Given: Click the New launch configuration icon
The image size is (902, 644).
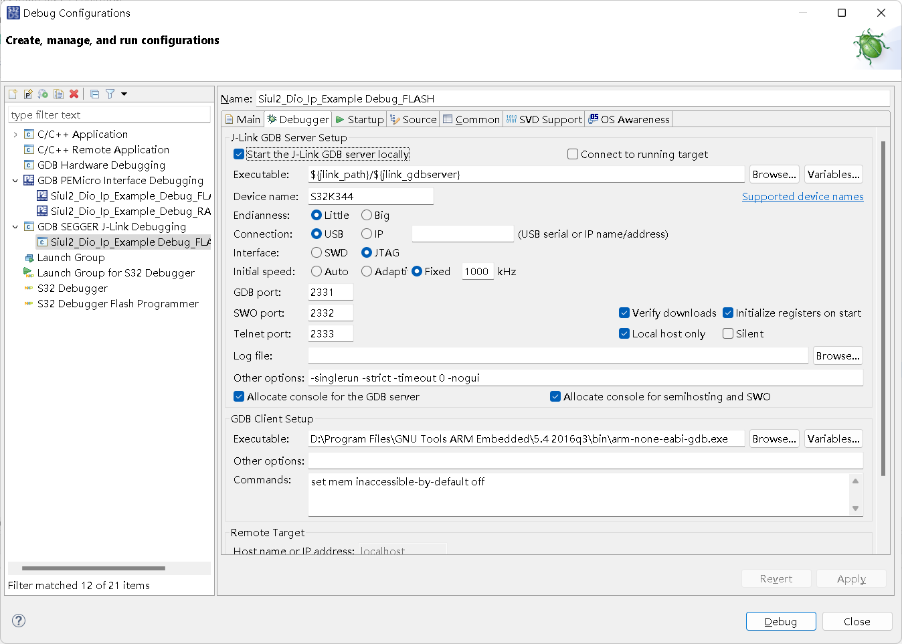Looking at the screenshot, I should [13, 94].
